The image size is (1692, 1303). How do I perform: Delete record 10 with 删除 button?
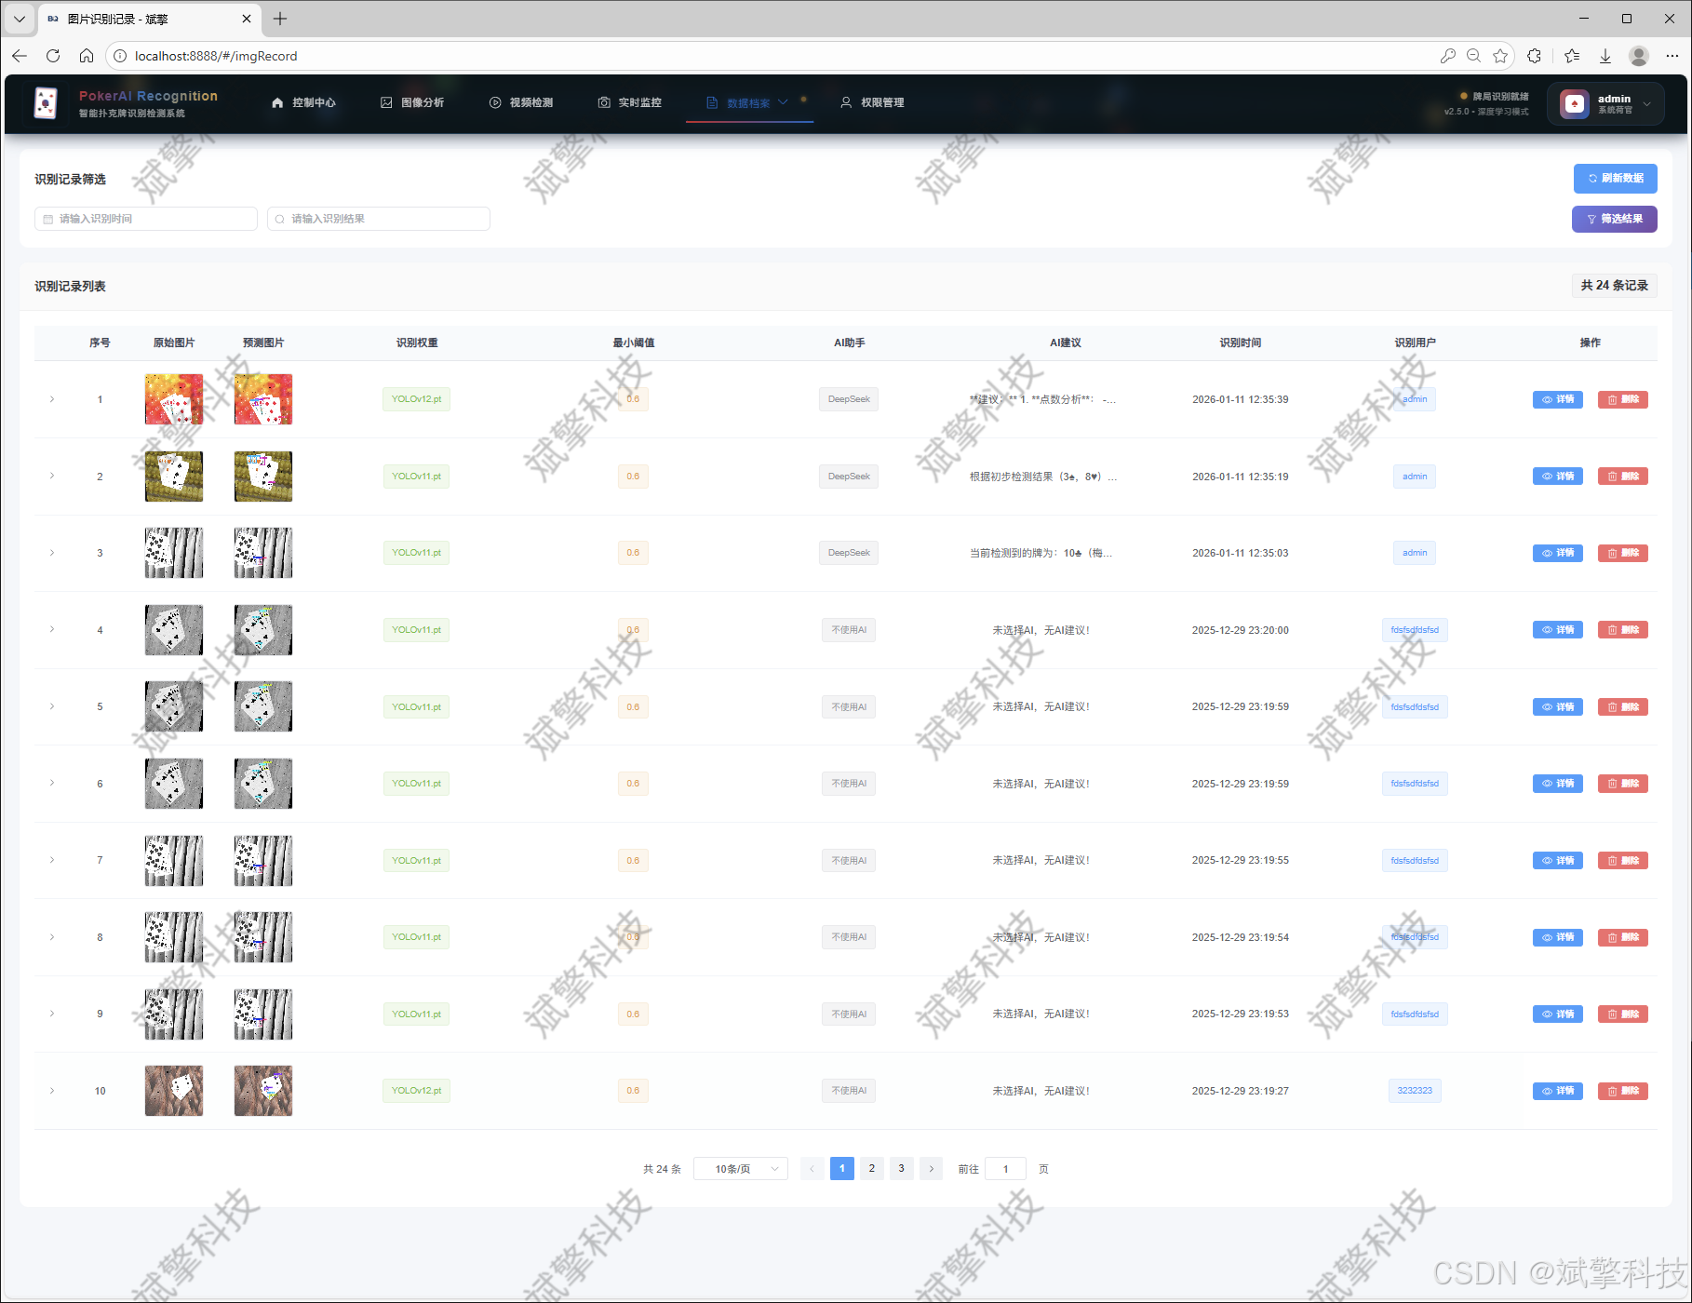point(1622,1091)
